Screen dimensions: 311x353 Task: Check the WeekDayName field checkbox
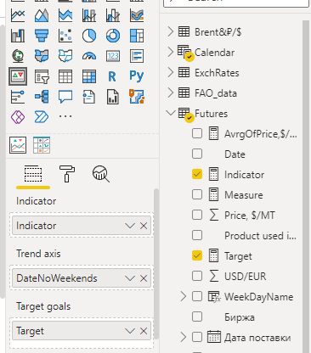(x=197, y=296)
